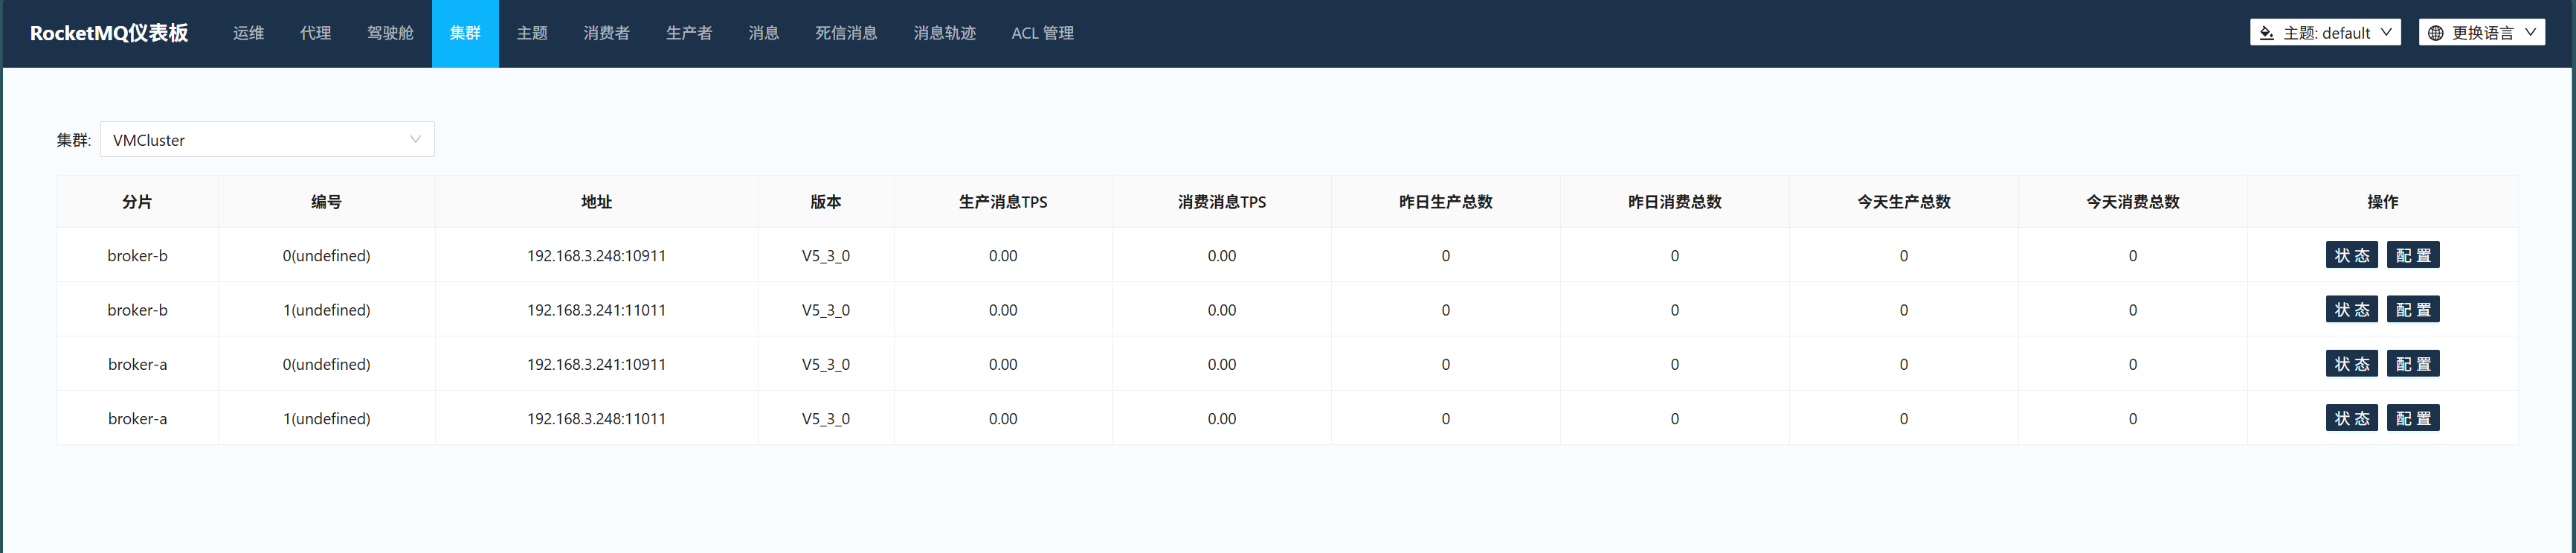Click 状态 button for 192.168.3.248:10911
Image resolution: width=2576 pixels, height=553 pixels.
click(x=2351, y=255)
